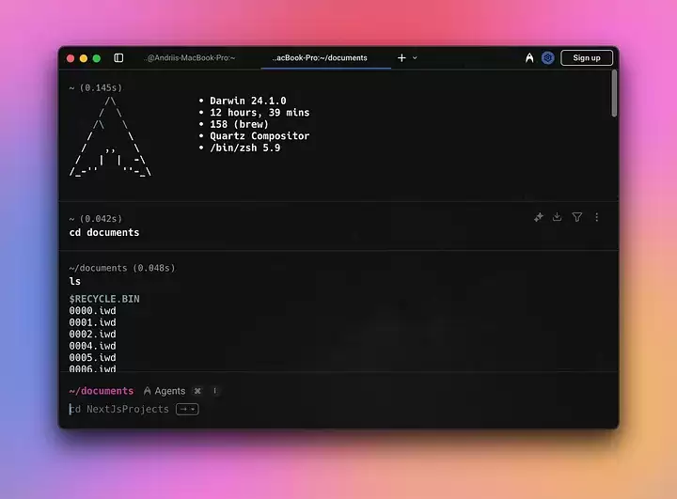677x499 pixels.
Task: Click the command key shortcut chip
Action: (197, 391)
